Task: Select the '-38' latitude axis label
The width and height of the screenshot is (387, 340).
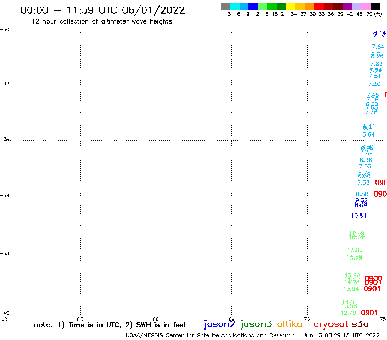Action: coord(5,254)
